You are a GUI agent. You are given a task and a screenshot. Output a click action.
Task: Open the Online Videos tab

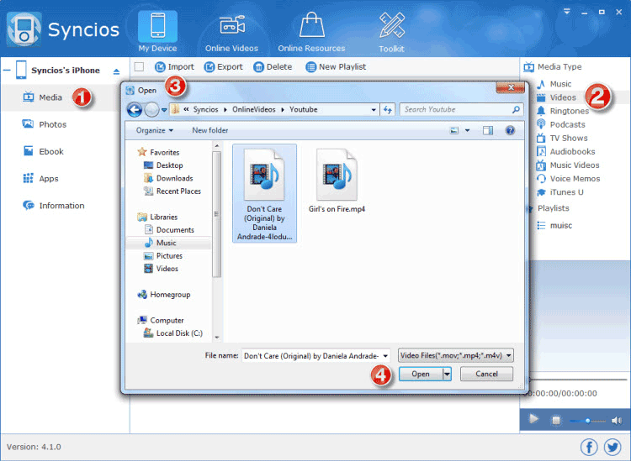click(x=232, y=33)
